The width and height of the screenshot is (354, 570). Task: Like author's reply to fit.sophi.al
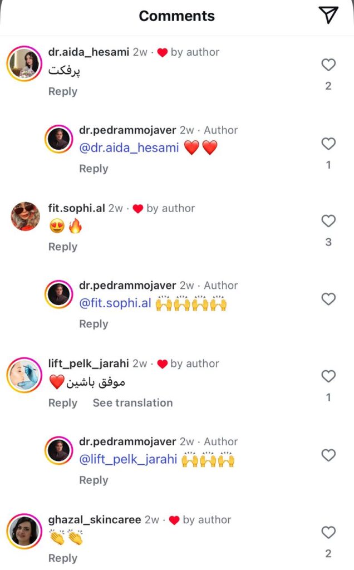click(328, 299)
